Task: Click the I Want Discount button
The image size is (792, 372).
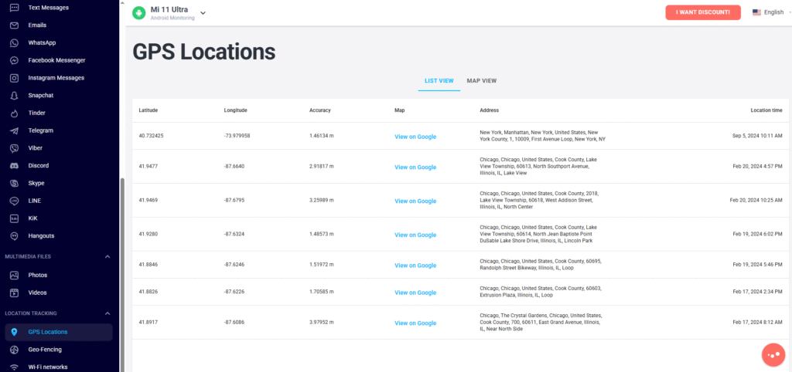Action: 702,12
